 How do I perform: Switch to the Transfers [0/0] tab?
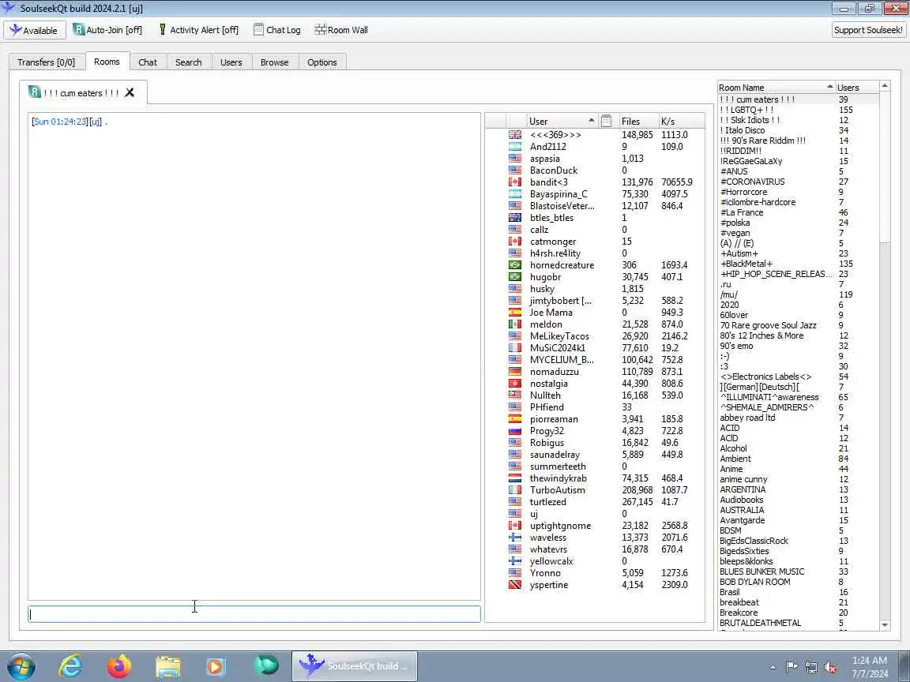tap(47, 62)
